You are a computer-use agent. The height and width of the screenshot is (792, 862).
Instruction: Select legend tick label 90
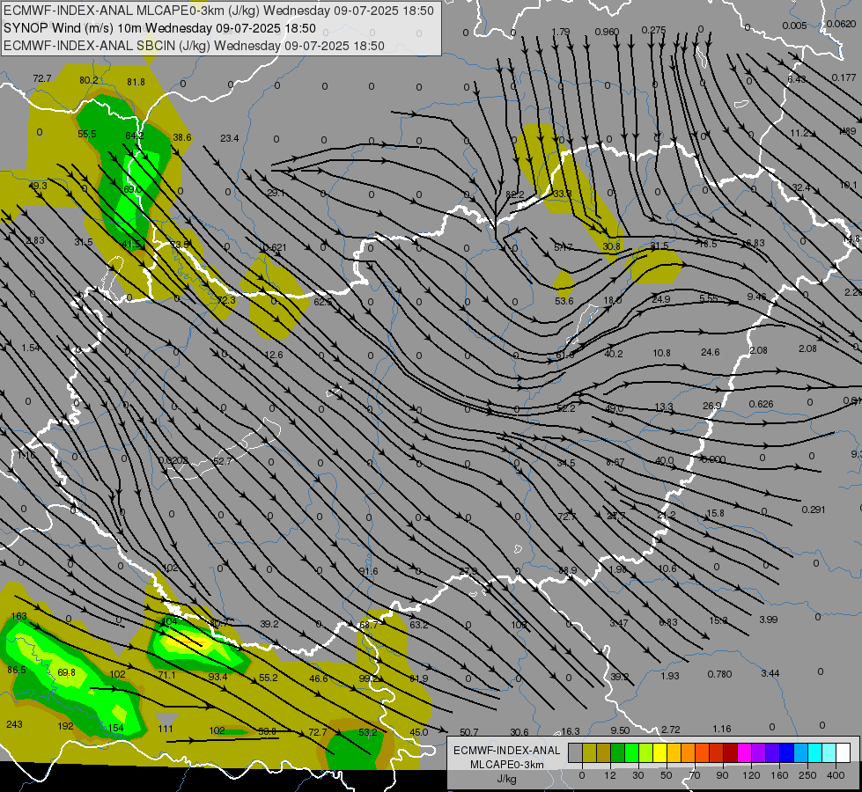723,775
